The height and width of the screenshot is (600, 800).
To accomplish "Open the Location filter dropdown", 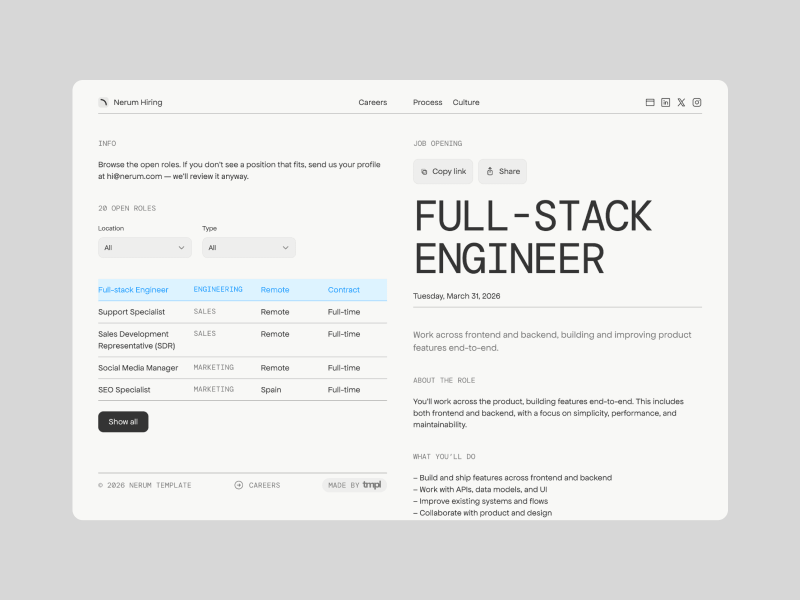I will pyautogui.click(x=144, y=247).
